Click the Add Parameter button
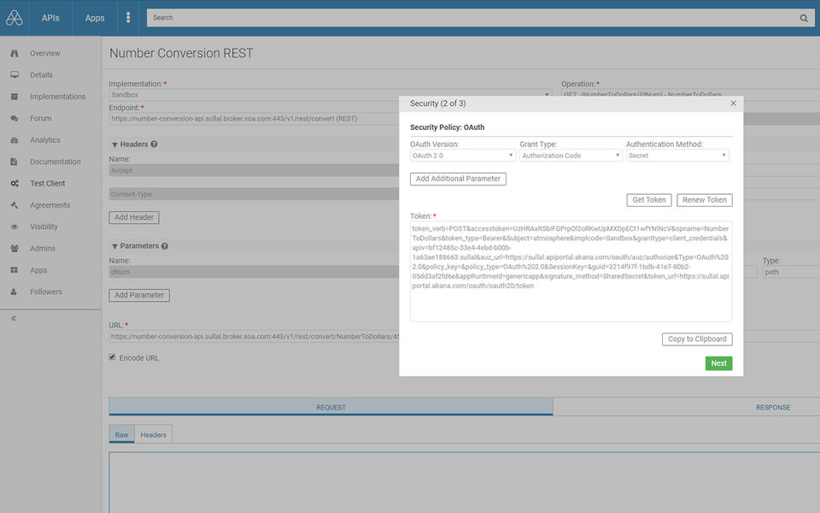Image resolution: width=820 pixels, height=513 pixels. [139, 295]
